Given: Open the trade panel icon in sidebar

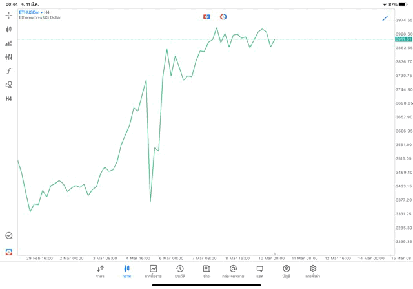Looking at the screenshot, I should 8,43.
